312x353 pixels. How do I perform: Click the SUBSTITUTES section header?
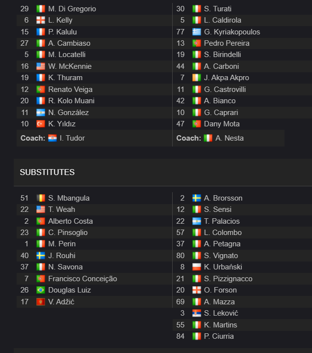pyautogui.click(x=47, y=172)
